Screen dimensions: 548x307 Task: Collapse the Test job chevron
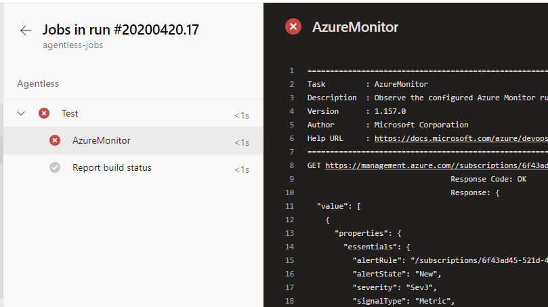[x=21, y=113]
